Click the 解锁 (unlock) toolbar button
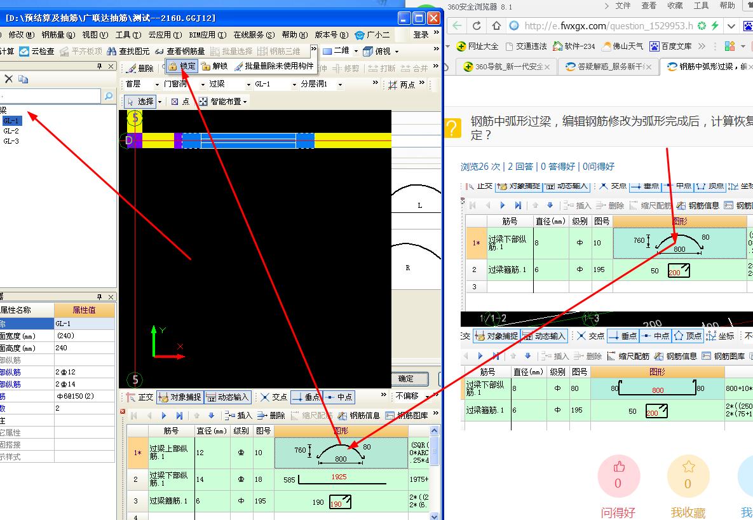Viewport: 753px width, 520px height. coord(214,66)
